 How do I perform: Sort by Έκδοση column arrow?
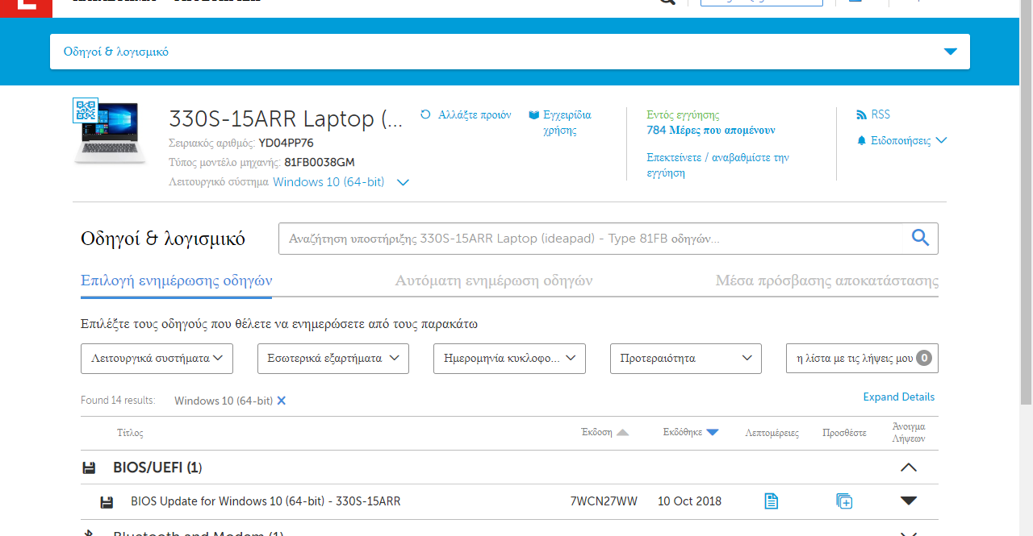pos(622,433)
